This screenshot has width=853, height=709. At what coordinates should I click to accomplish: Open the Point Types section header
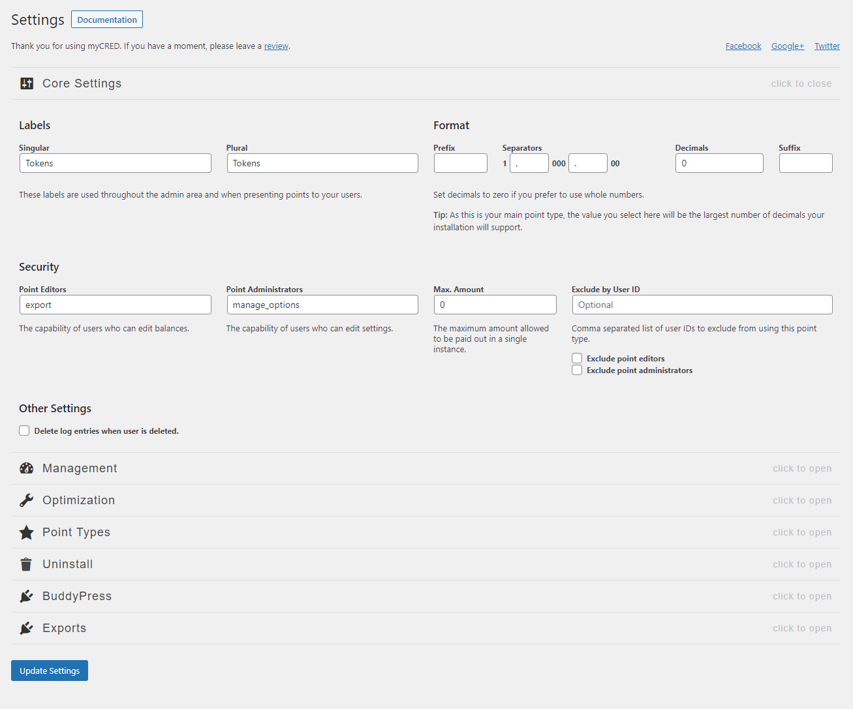point(76,532)
